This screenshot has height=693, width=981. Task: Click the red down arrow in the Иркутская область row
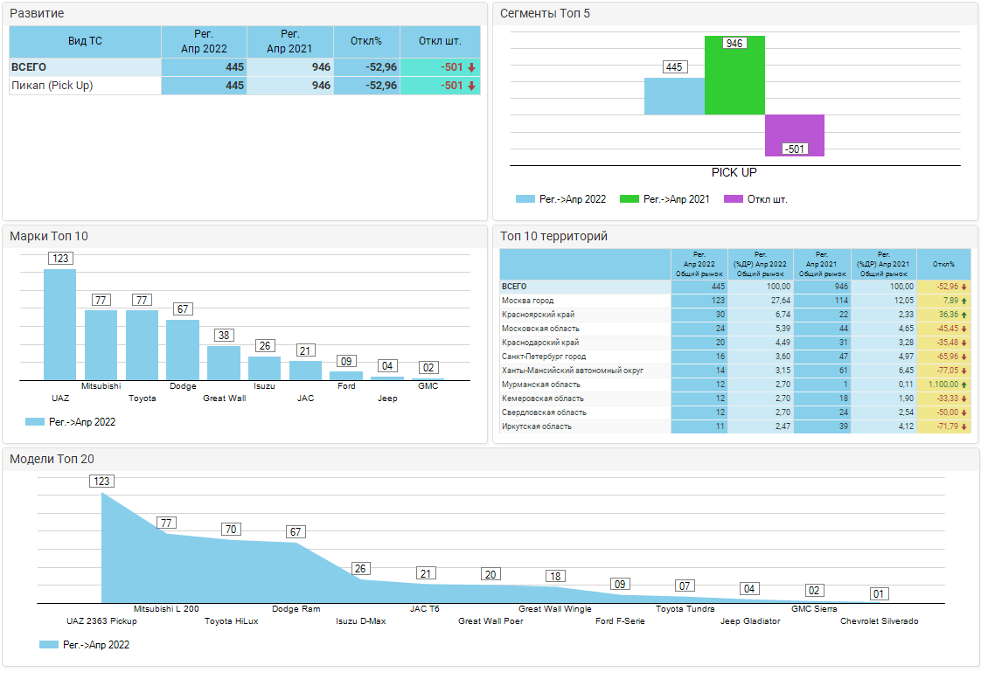click(x=964, y=426)
